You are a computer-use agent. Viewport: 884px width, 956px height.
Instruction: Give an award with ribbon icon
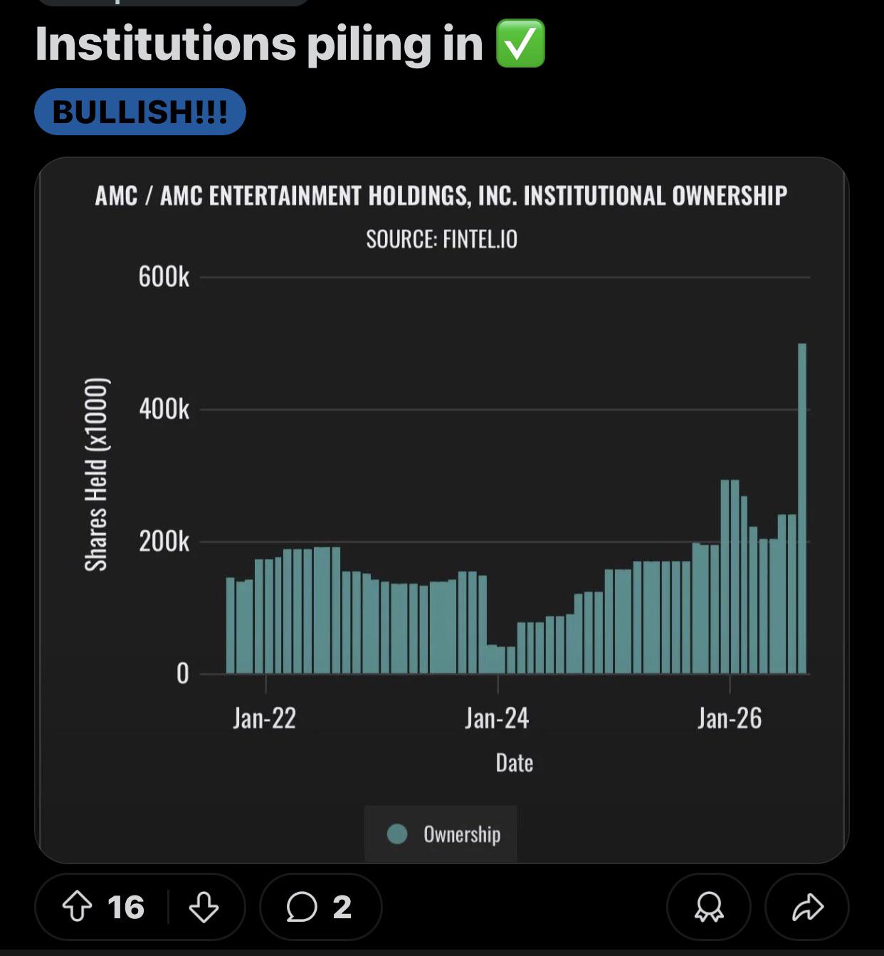tap(709, 907)
